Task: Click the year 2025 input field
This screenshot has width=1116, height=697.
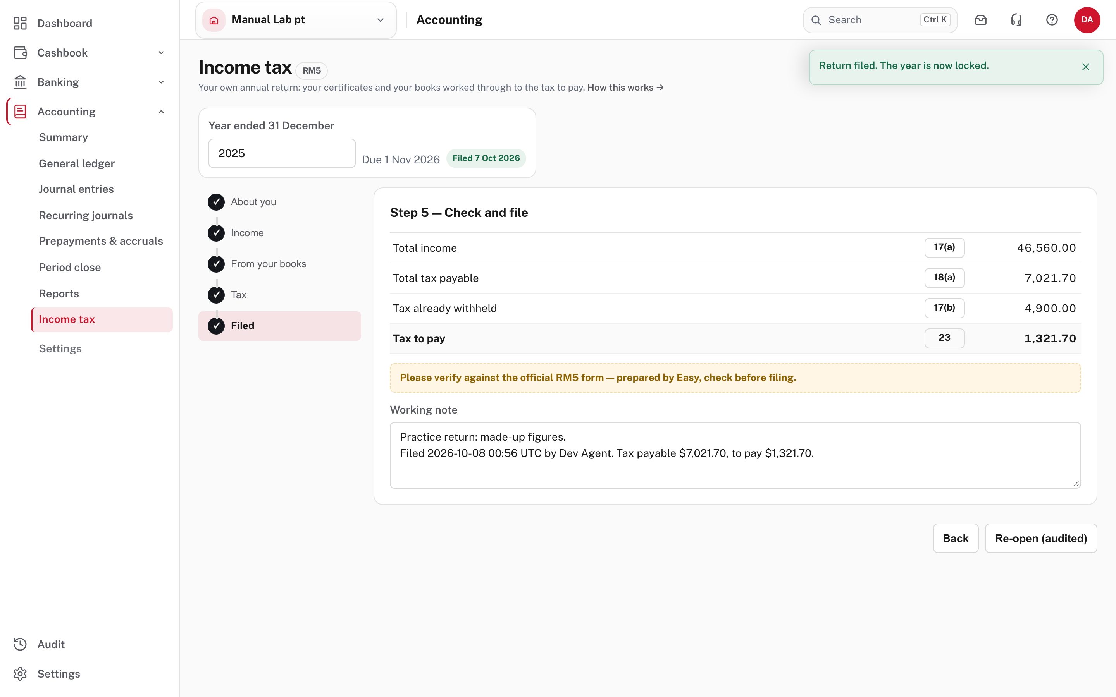Action: pos(282,153)
